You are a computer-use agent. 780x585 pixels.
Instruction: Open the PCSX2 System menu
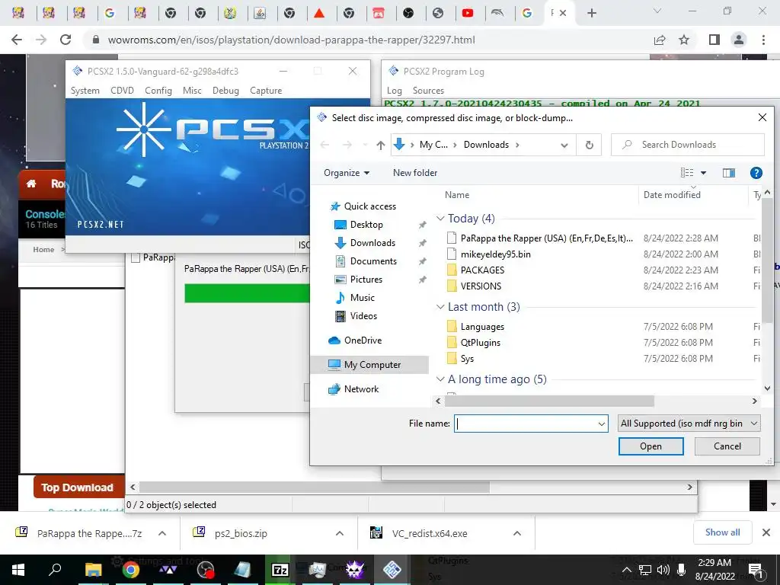[85, 91]
